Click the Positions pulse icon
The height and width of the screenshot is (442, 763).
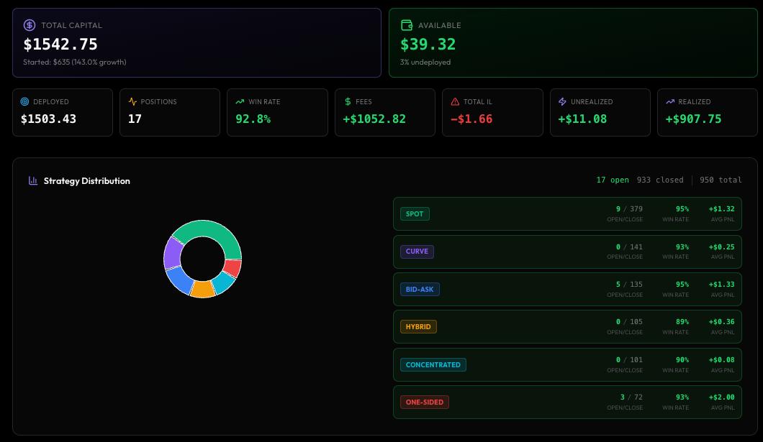pyautogui.click(x=132, y=101)
